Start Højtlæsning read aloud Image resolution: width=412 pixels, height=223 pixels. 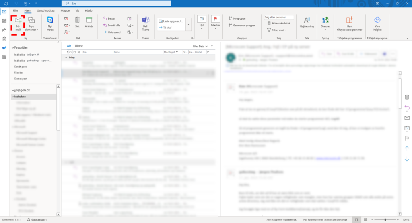point(307,22)
